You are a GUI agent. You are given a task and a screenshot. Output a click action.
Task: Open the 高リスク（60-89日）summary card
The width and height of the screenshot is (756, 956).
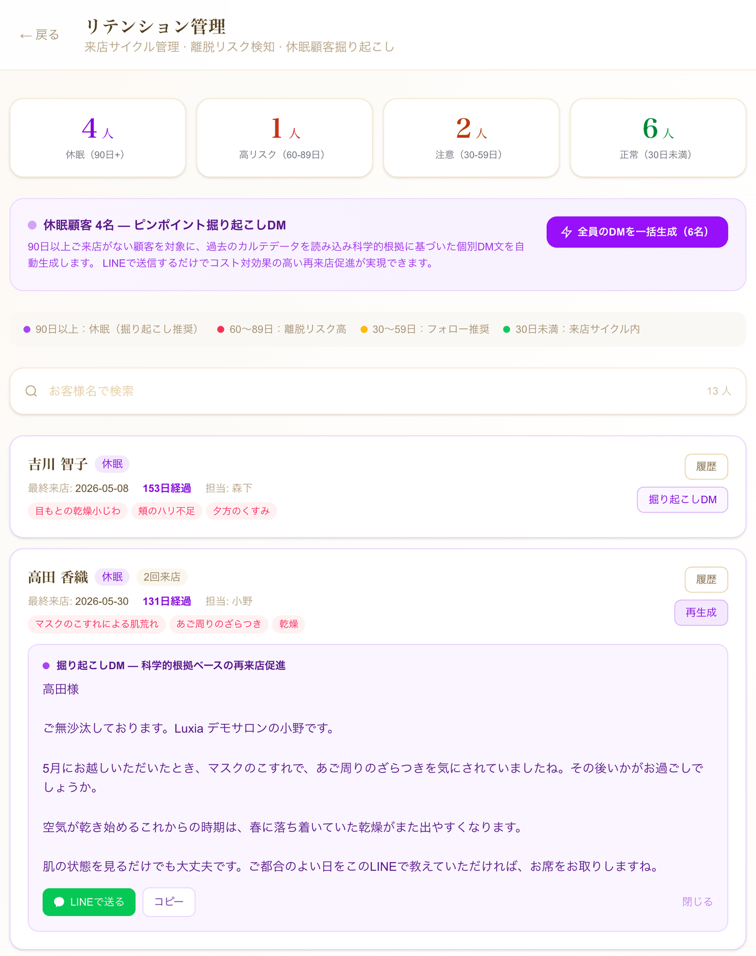285,138
